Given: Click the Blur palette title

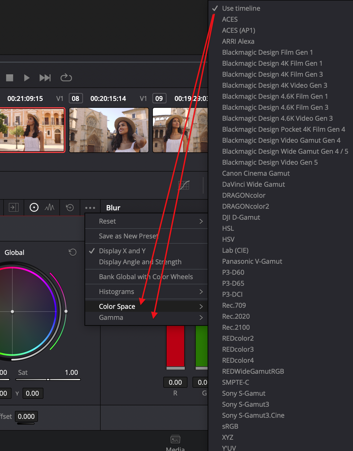Looking at the screenshot, I should click(113, 208).
